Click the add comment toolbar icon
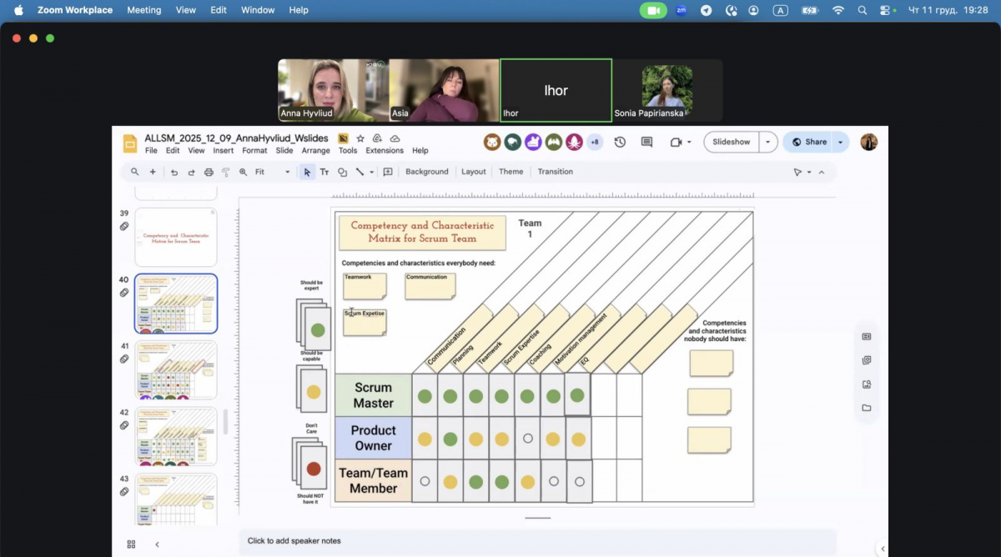The width and height of the screenshot is (1001, 557). (x=388, y=172)
